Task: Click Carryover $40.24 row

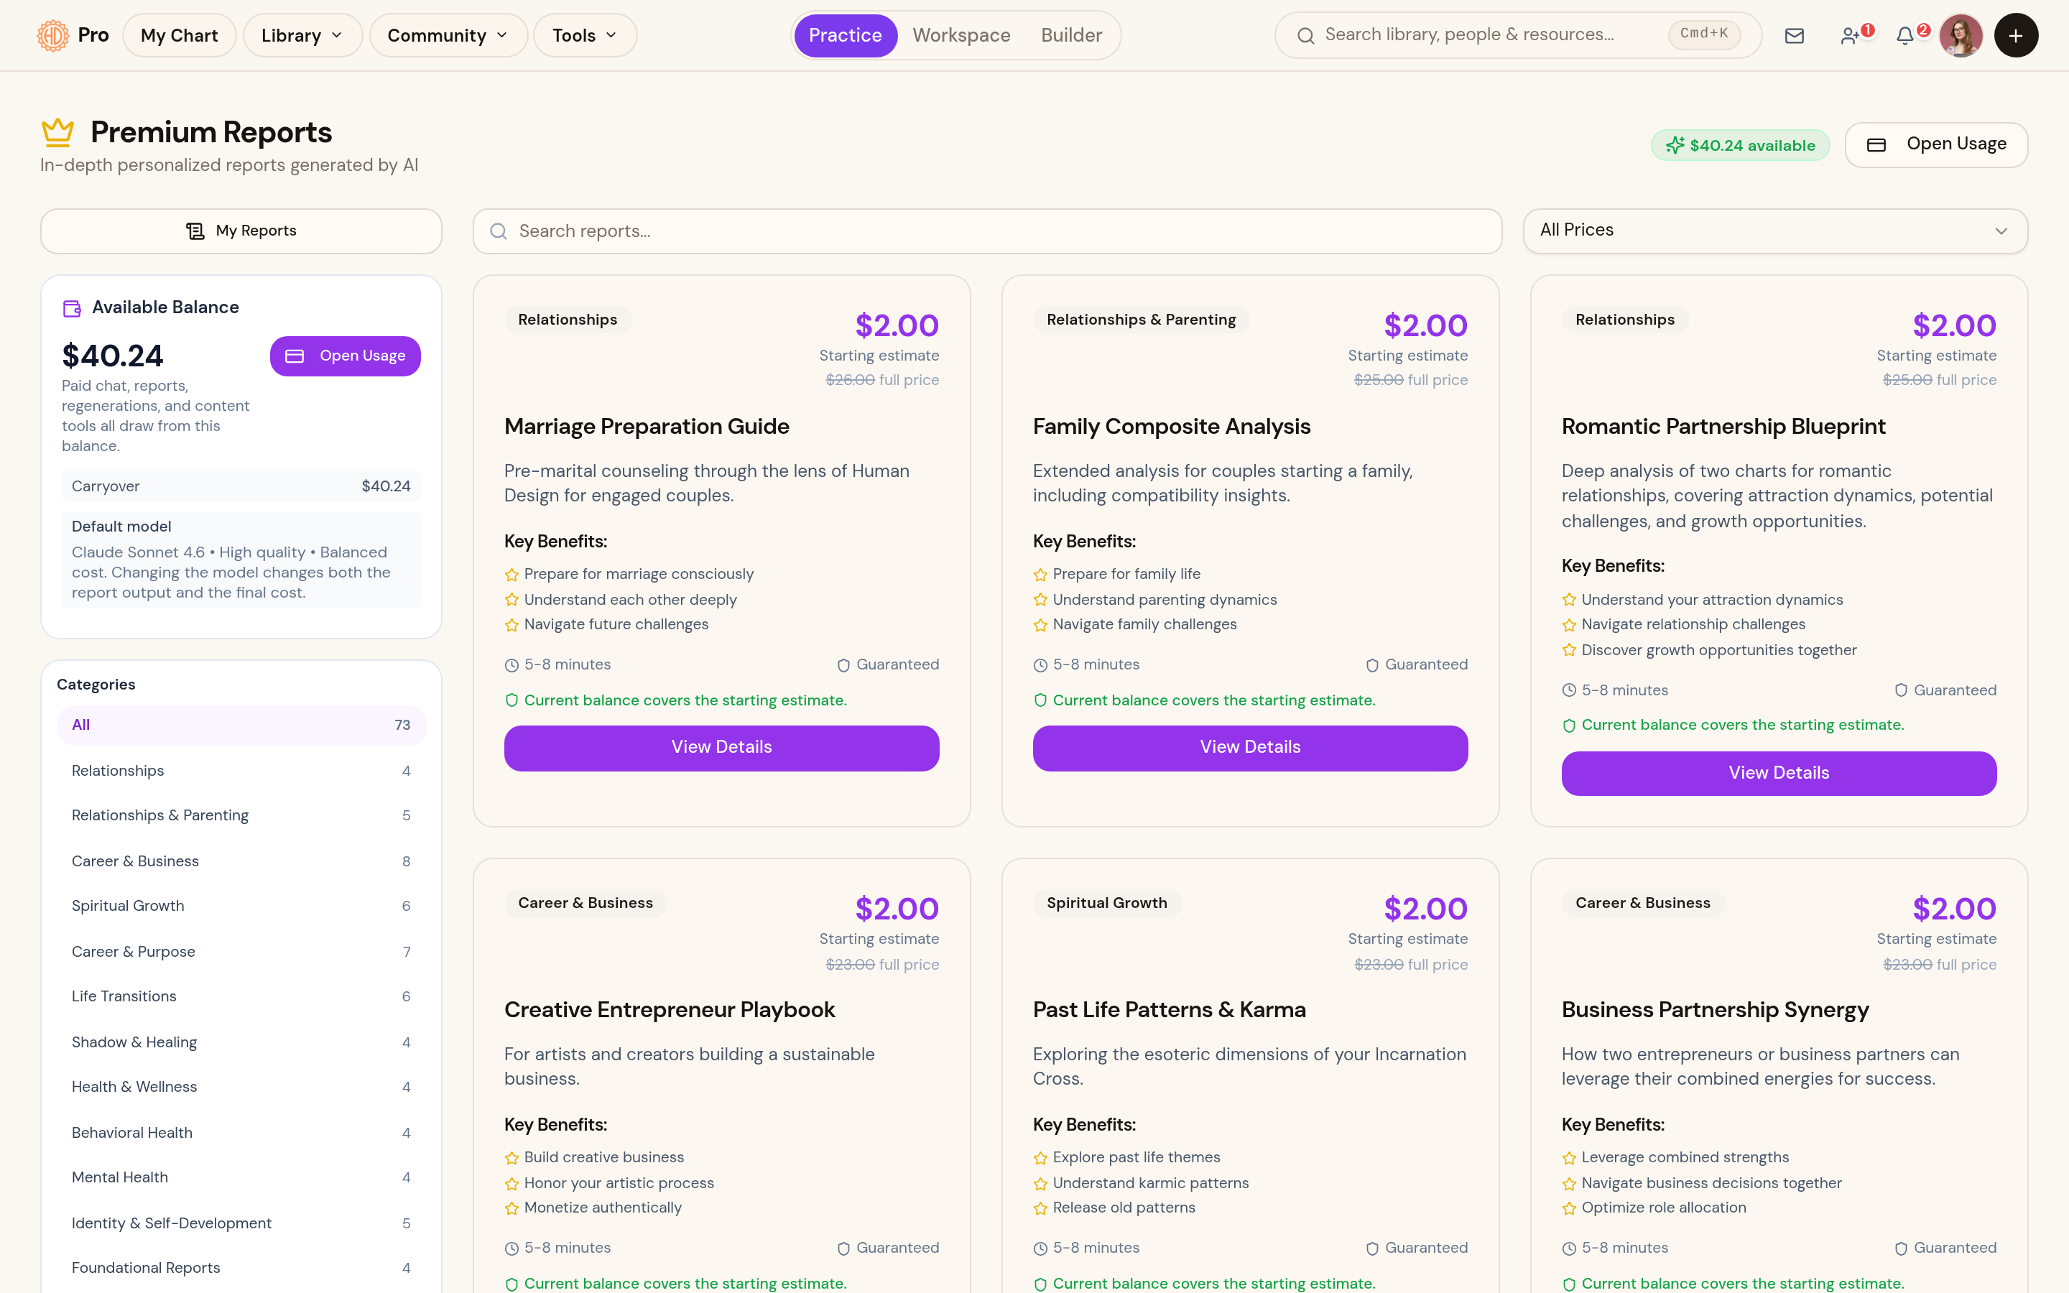Action: 241,486
